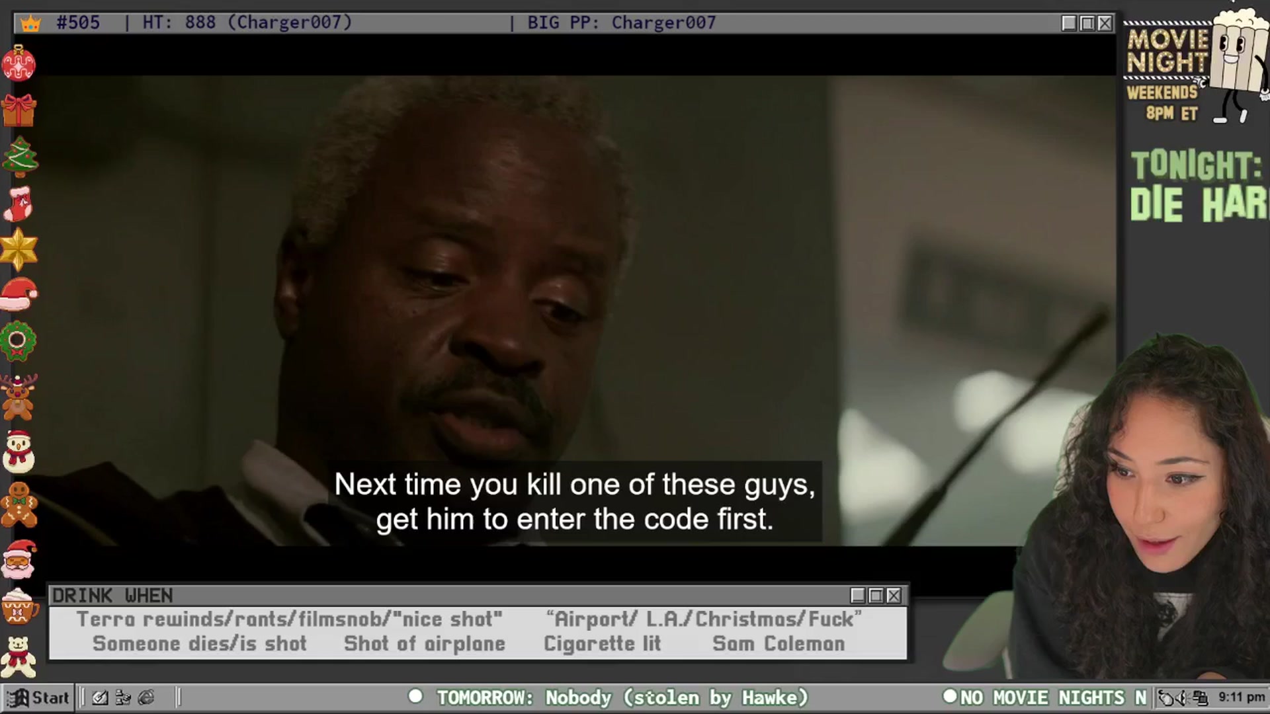The height and width of the screenshot is (714, 1270).
Task: Click the "Someone dies/is shot" rule
Action: pyautogui.click(x=200, y=644)
